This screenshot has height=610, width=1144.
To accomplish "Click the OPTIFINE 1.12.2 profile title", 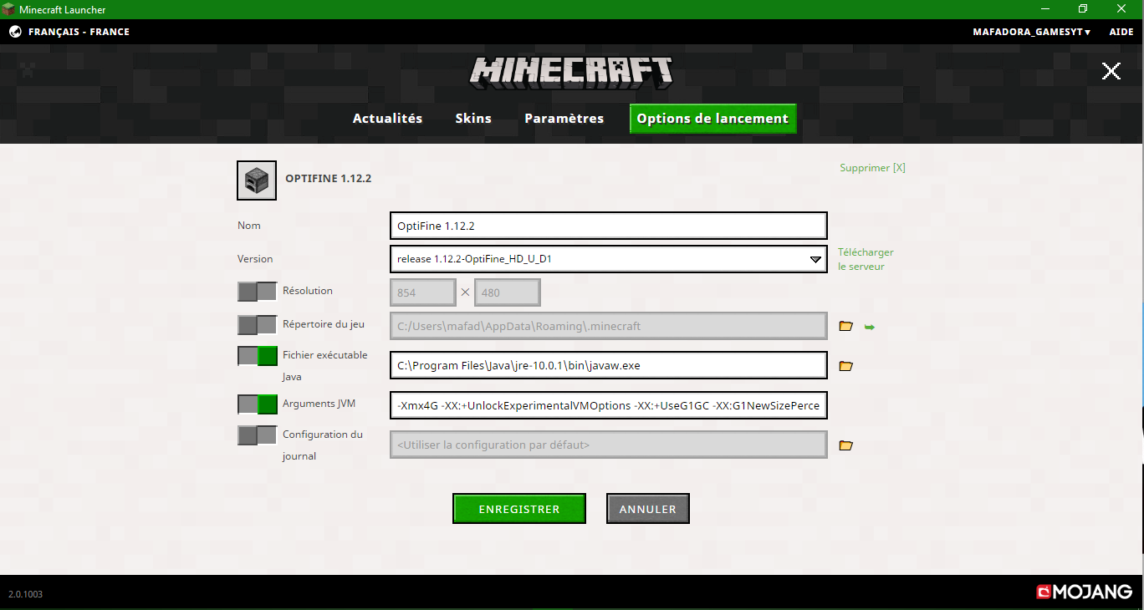I will 328,179.
